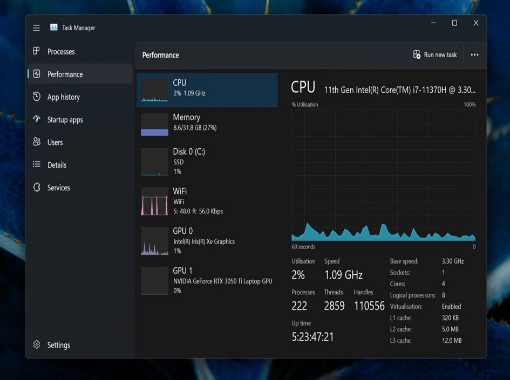Close the Task Manager window

point(476,23)
